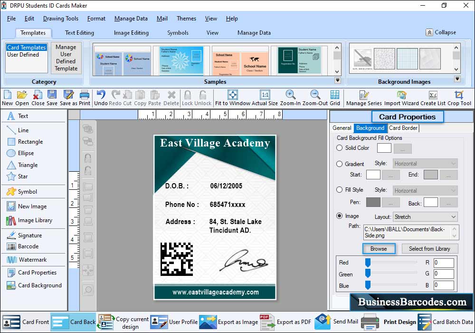Open the Gradient Style dropdown
This screenshot has height=333, width=475.
[x=425, y=164]
